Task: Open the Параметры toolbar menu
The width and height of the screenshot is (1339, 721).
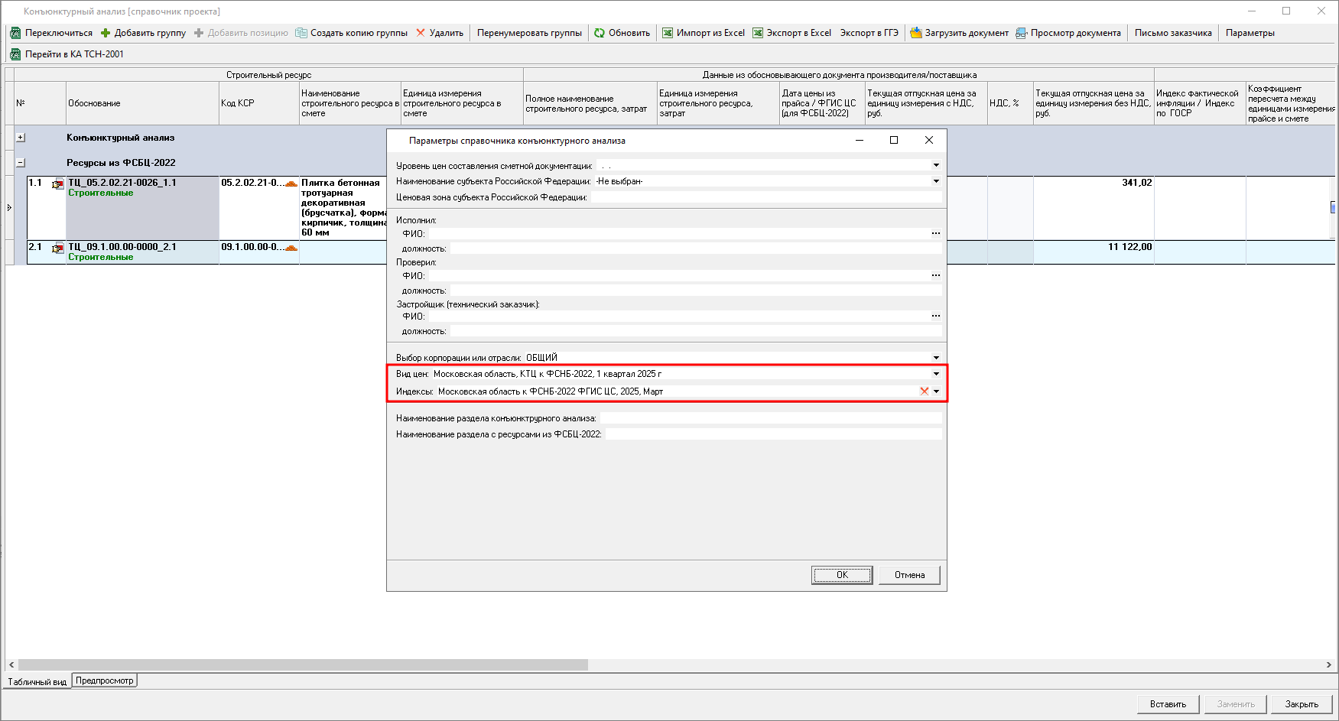Action: (x=1250, y=33)
